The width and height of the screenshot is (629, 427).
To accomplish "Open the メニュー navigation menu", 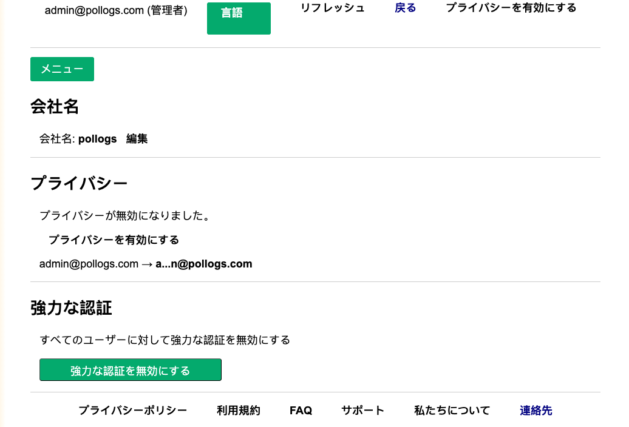I will click(x=62, y=69).
